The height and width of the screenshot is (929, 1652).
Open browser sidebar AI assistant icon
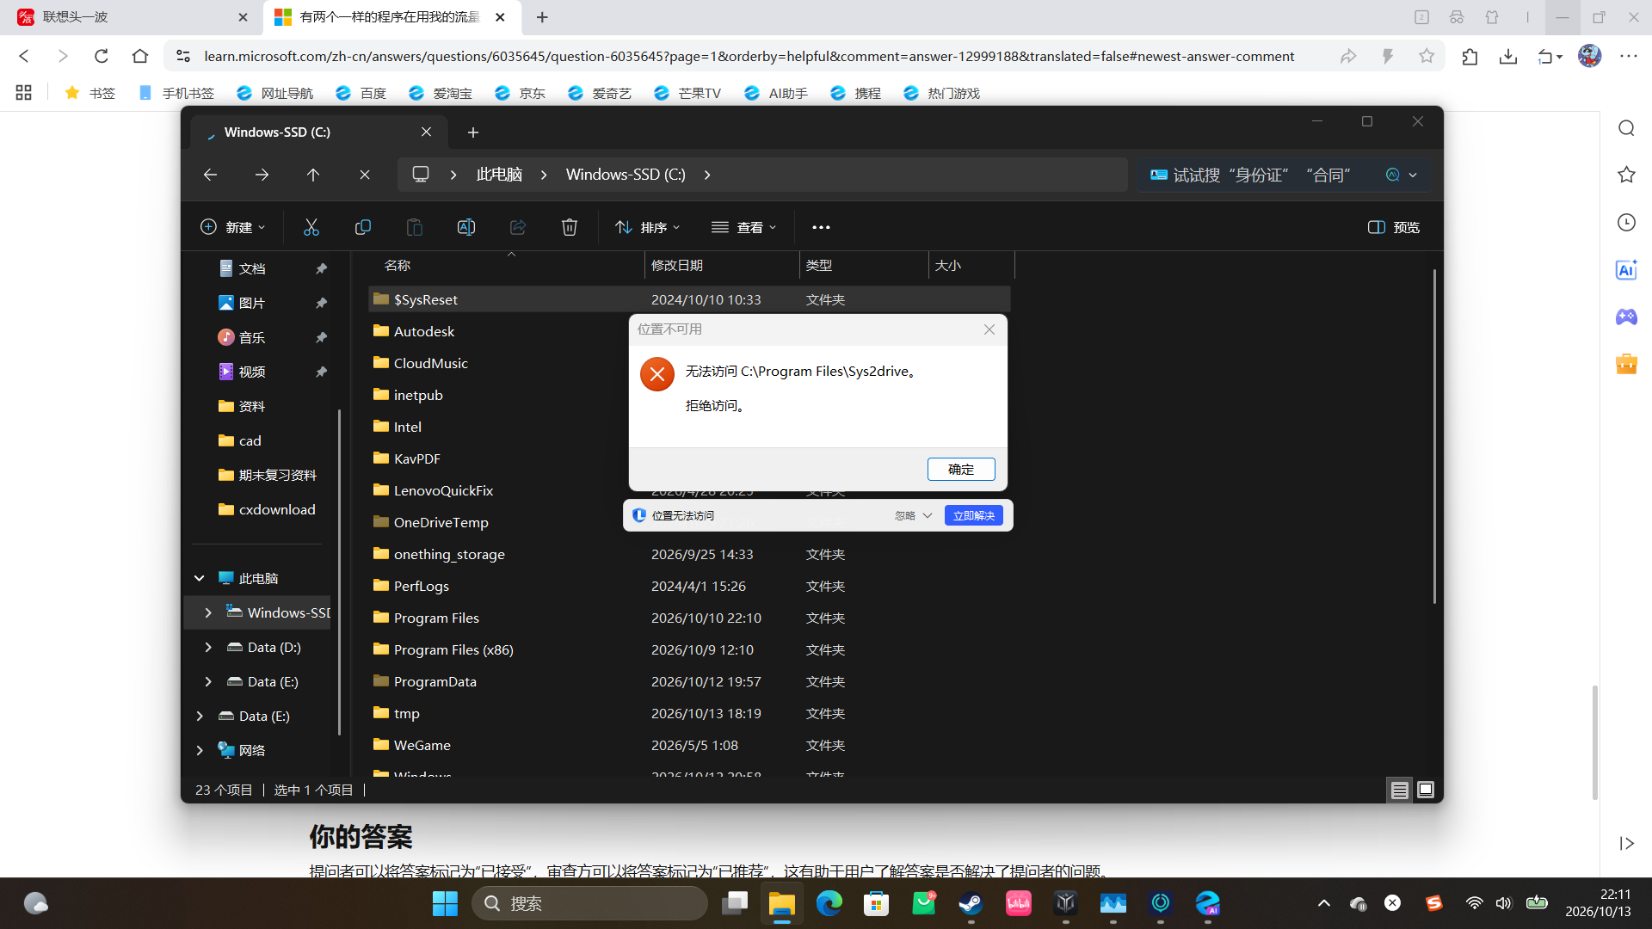click(1626, 270)
